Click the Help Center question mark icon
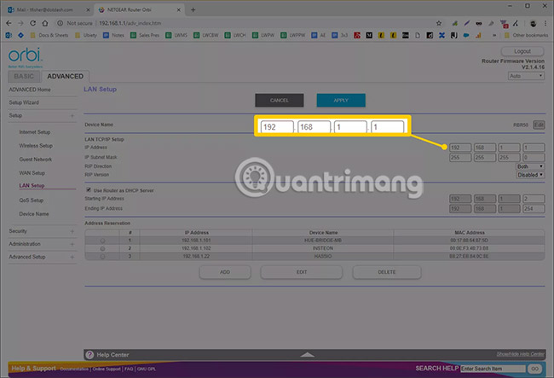This screenshot has width=554, height=378. [x=90, y=354]
